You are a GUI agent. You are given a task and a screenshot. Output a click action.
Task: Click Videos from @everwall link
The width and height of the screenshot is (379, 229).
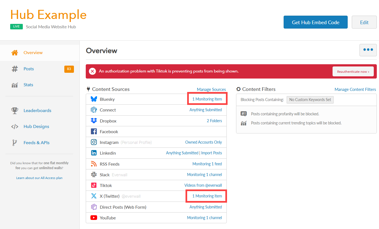tap(203, 185)
